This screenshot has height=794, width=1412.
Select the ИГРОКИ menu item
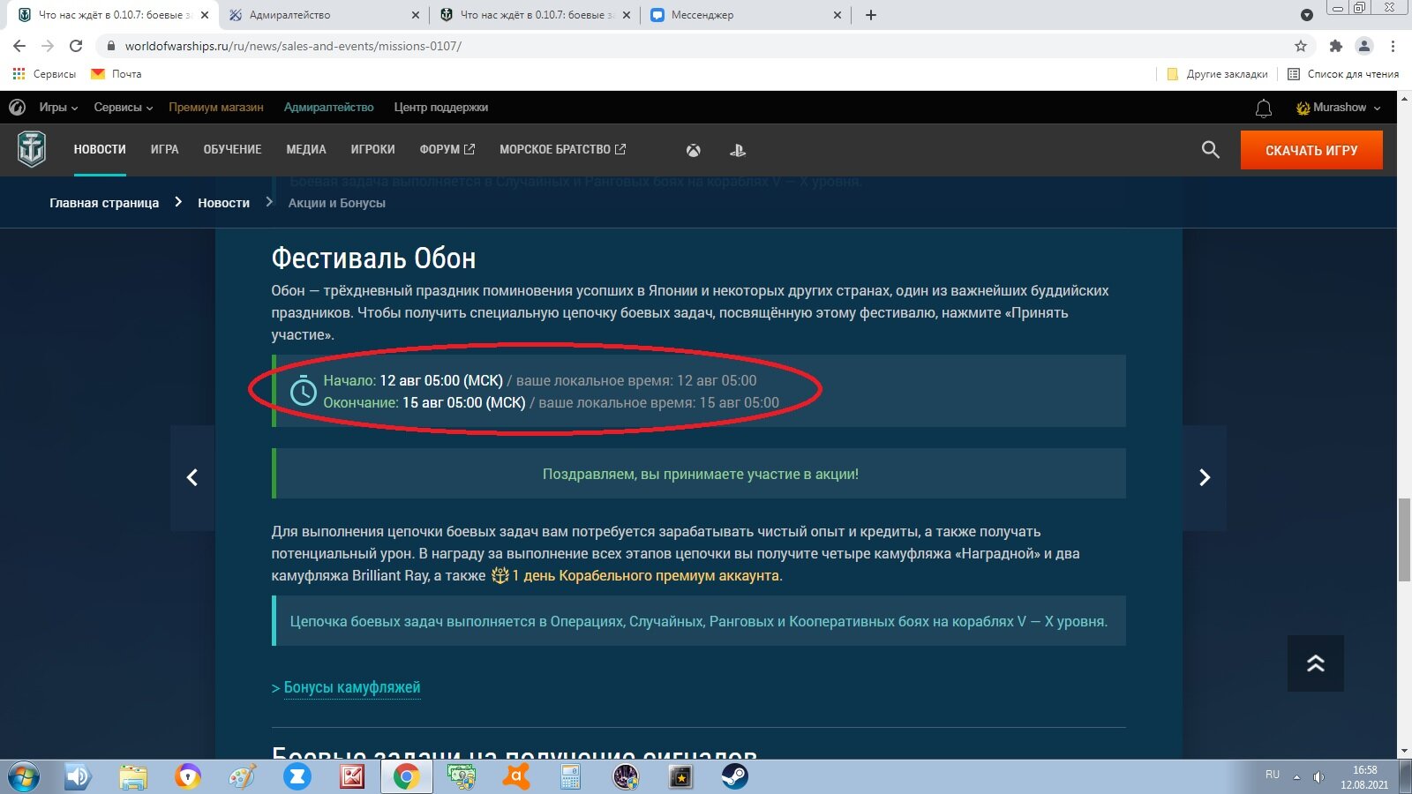point(373,150)
